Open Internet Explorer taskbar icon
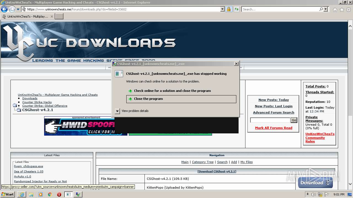This screenshot has height=198, width=353. [x=22, y=194]
